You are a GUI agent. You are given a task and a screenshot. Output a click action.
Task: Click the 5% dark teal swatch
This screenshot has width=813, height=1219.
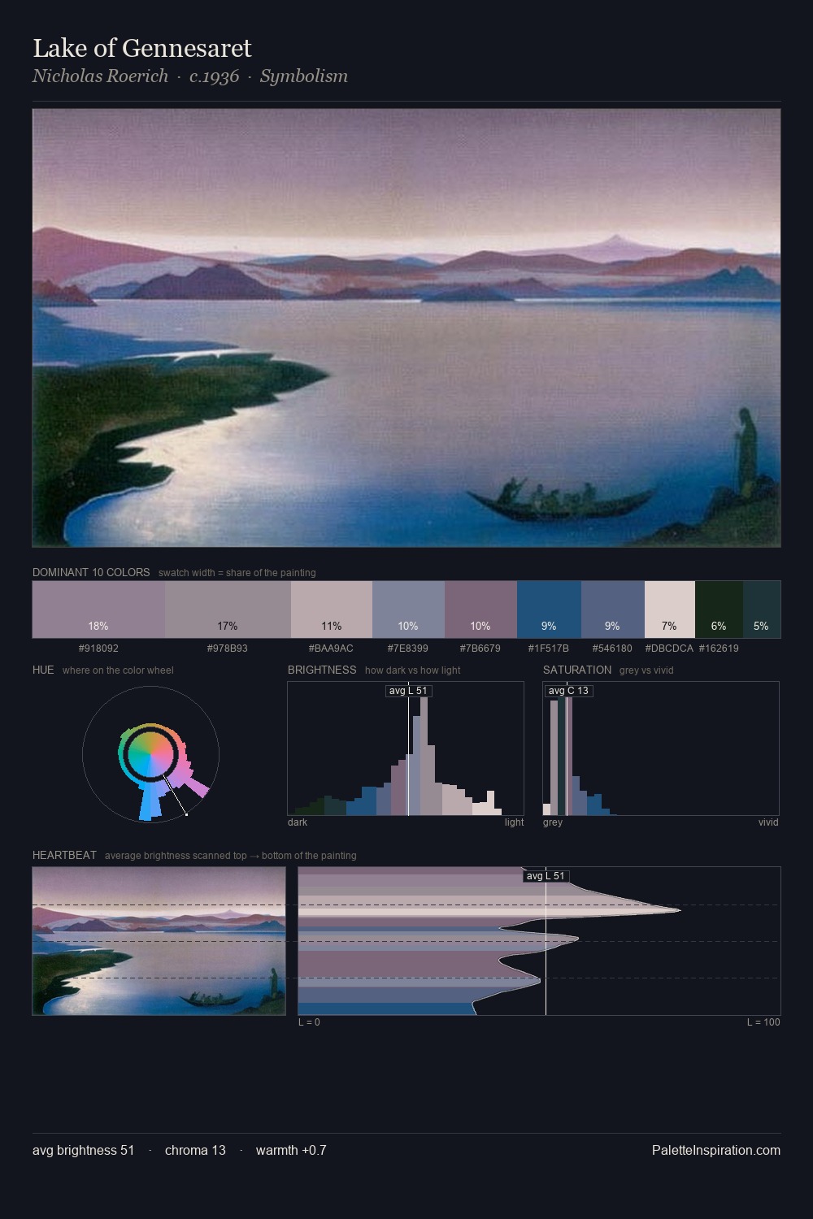(762, 609)
